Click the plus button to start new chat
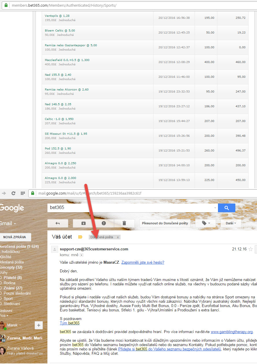 (x=39, y=325)
